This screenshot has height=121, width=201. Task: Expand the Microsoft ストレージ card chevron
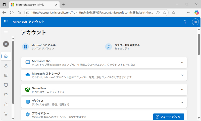(182, 75)
